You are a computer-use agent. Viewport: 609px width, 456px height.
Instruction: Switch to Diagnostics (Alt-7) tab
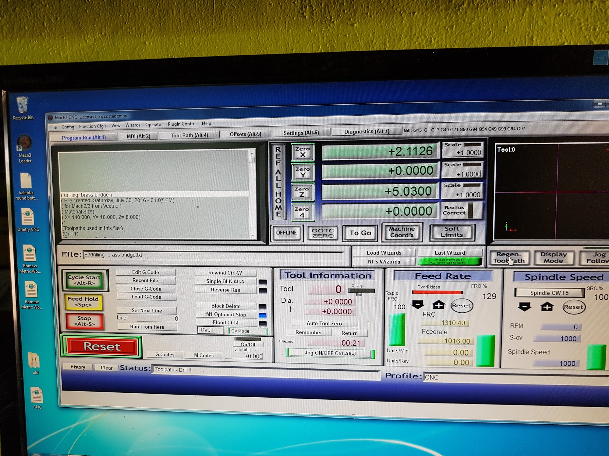tap(366, 131)
